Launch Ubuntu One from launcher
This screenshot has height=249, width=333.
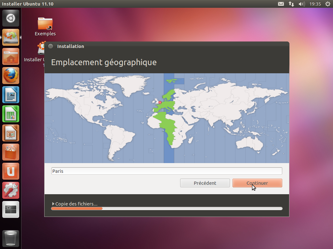11,171
